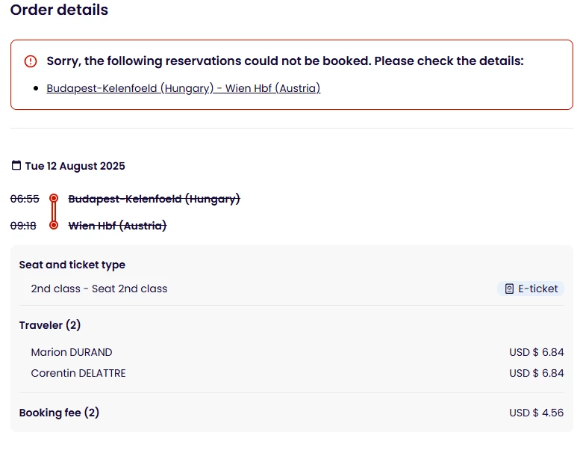The image size is (583, 450).
Task: Open the Budapest-Kelenfoeld – Wien Hbf reservation link
Action: tap(183, 88)
